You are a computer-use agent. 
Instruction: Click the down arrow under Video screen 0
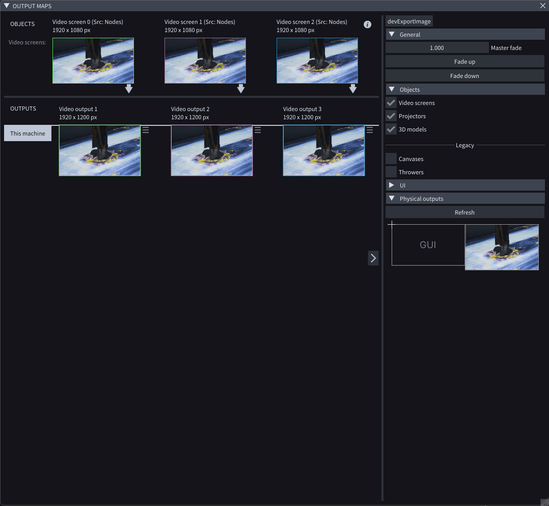click(x=129, y=89)
